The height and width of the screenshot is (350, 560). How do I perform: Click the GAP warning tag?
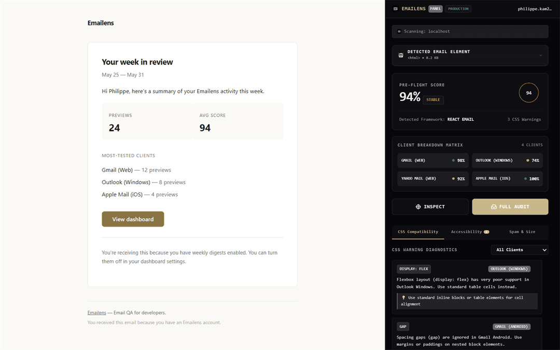[x=403, y=327]
